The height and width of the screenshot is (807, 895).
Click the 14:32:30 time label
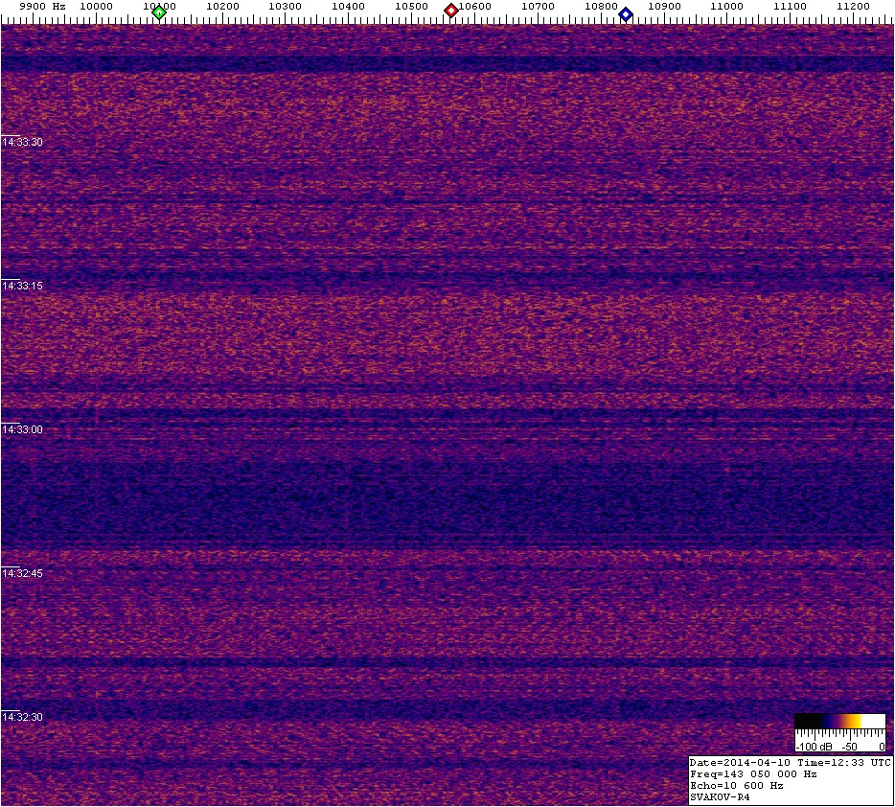coord(22,717)
